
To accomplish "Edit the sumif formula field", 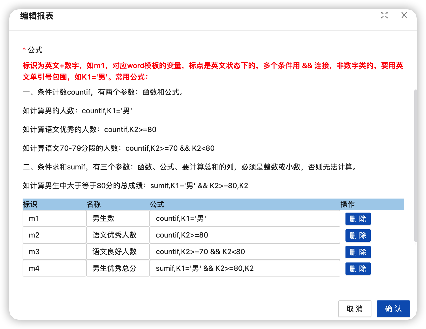I will tap(245, 268).
